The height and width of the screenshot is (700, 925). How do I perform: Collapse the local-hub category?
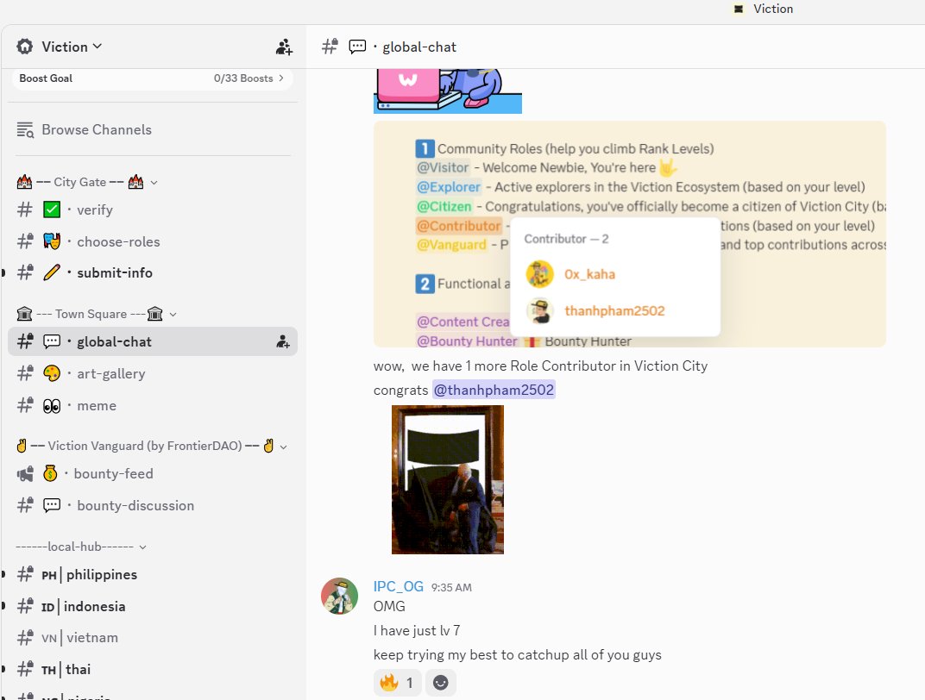(x=81, y=547)
